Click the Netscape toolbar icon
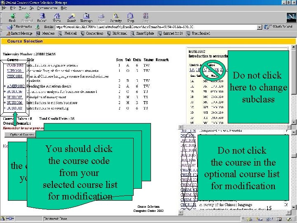The image size is (297, 223). (x=86, y=18)
